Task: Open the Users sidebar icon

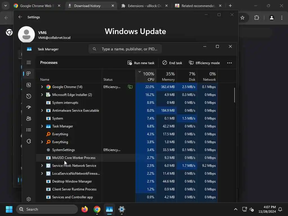Action: point(29,119)
